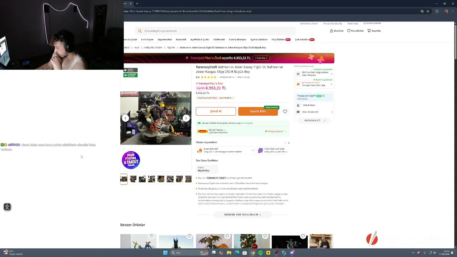Image resolution: width=457 pixels, height=257 pixels.
Task: Select the fourth product thumbnail
Action: [x=151, y=179]
